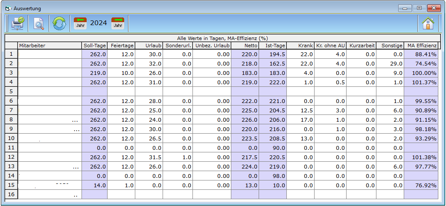The image size is (446, 206).
Task: Click Ist-Tage value 90.0
Action: tap(272, 148)
